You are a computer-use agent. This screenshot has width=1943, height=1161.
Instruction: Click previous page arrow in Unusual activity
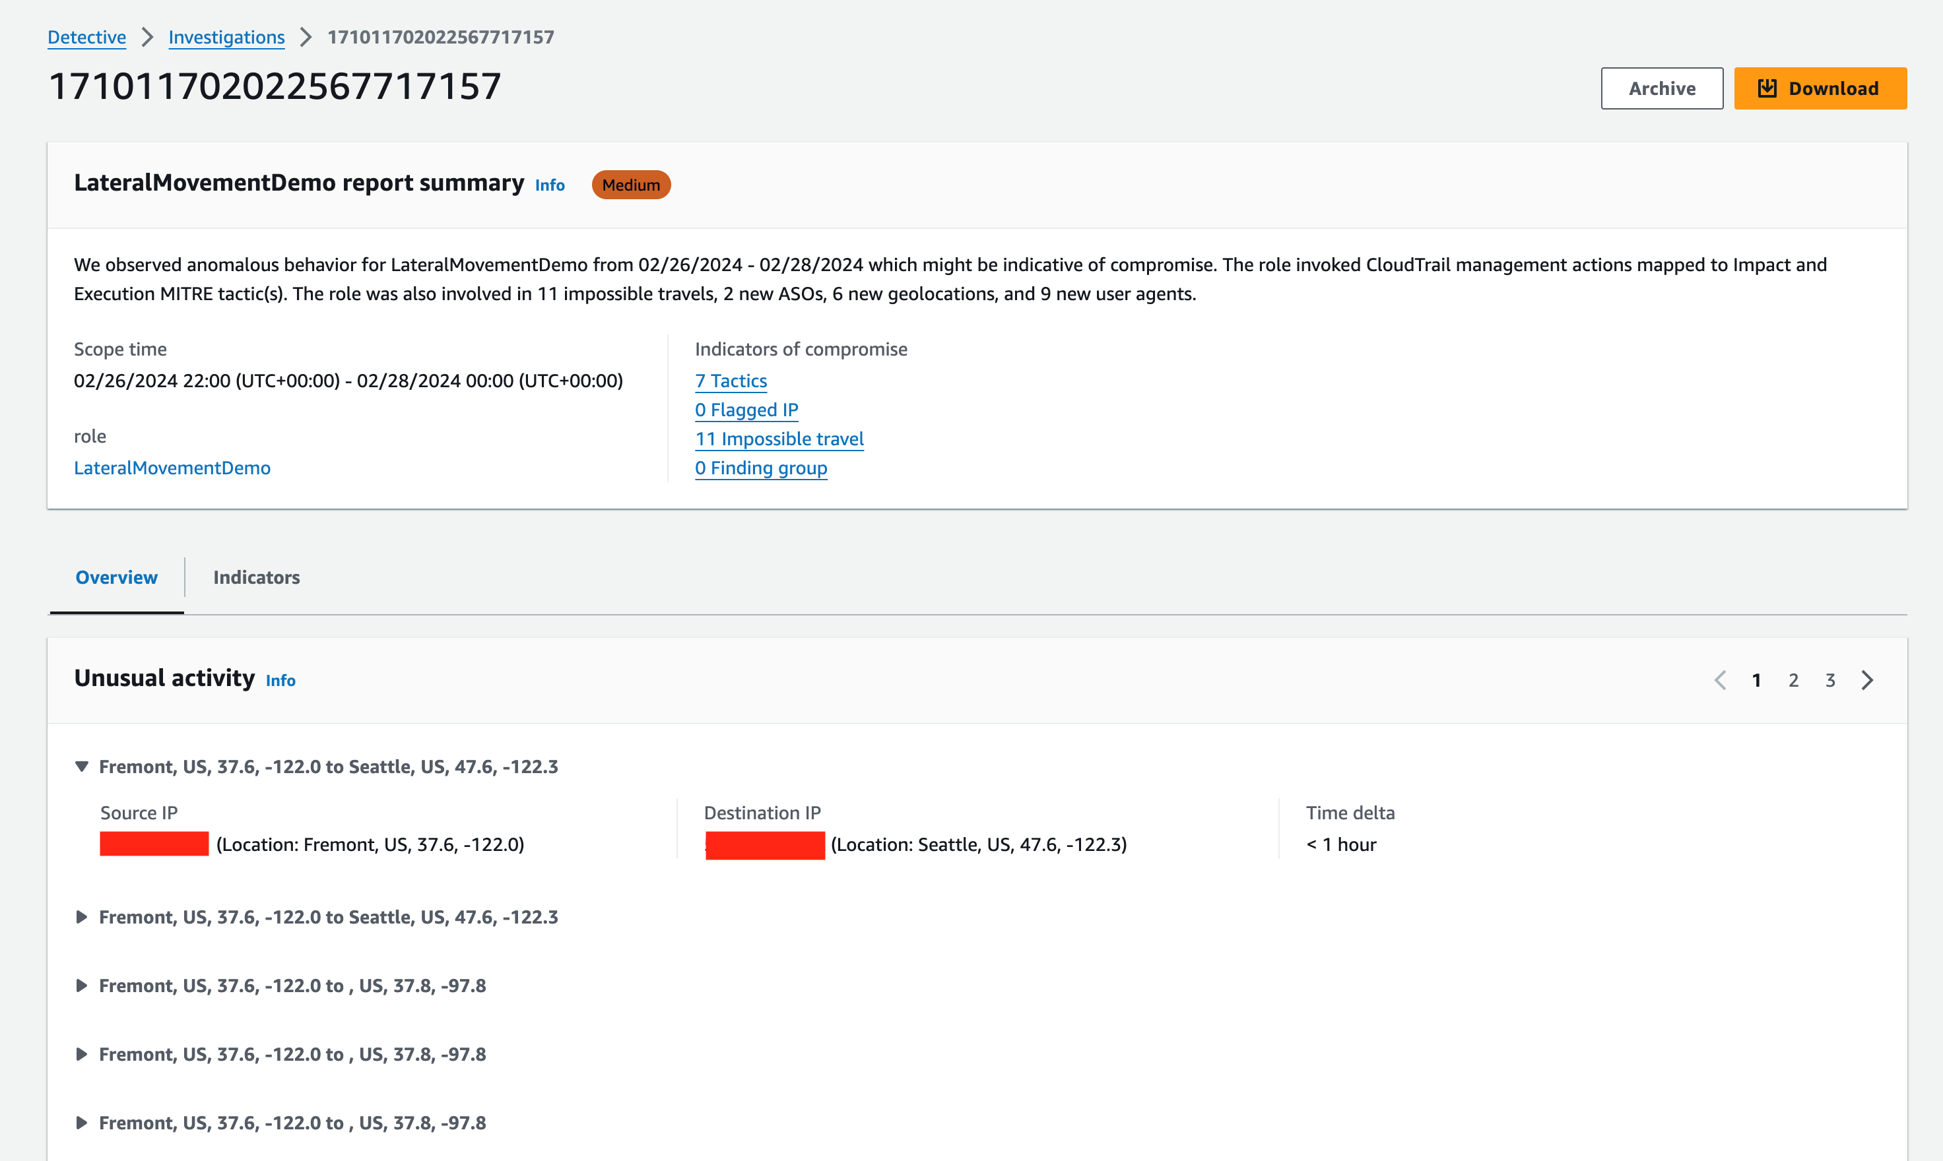[x=1720, y=680]
